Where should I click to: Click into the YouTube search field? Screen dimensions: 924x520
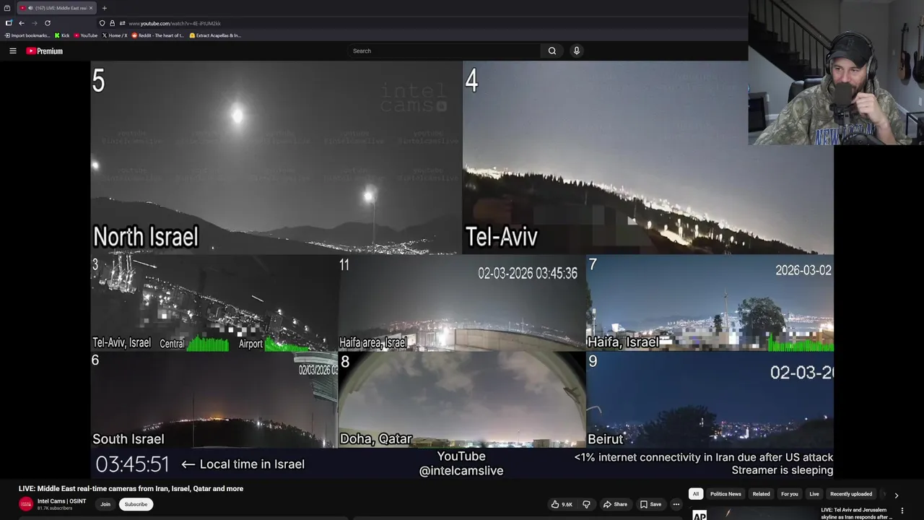pos(444,51)
